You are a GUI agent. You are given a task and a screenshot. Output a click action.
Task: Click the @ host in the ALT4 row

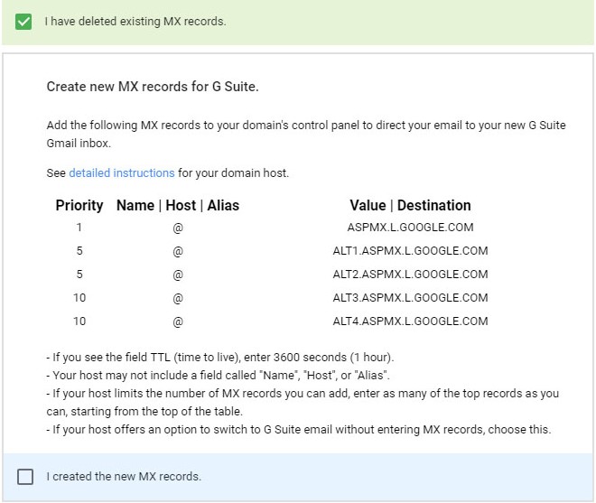click(178, 321)
